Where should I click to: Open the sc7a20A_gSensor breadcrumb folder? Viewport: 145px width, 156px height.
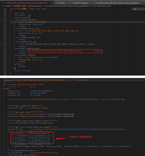point(34,6)
